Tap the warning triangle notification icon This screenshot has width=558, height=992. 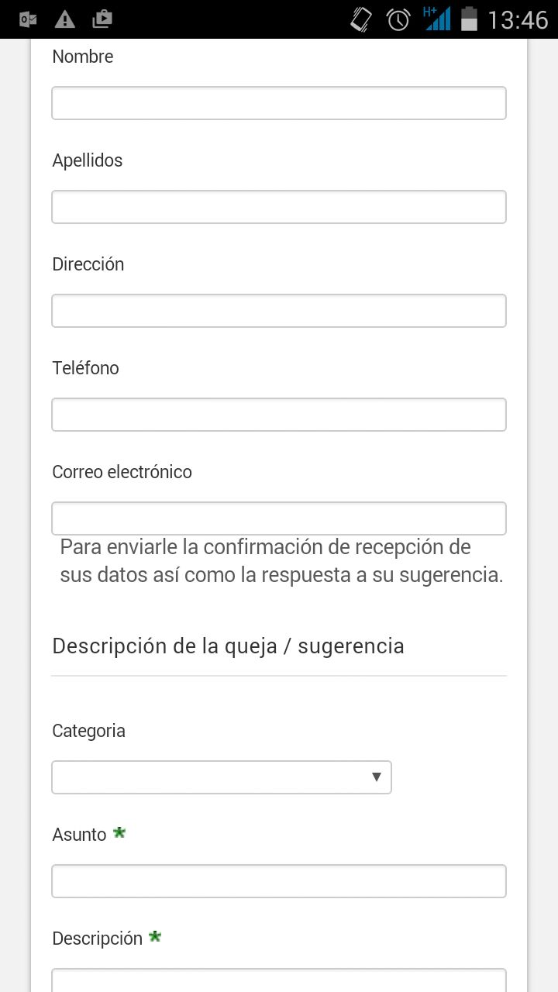(x=65, y=19)
